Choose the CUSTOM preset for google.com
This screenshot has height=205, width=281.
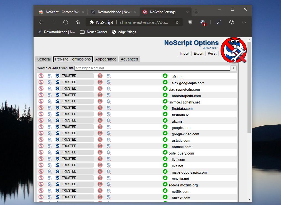(x=109, y=127)
